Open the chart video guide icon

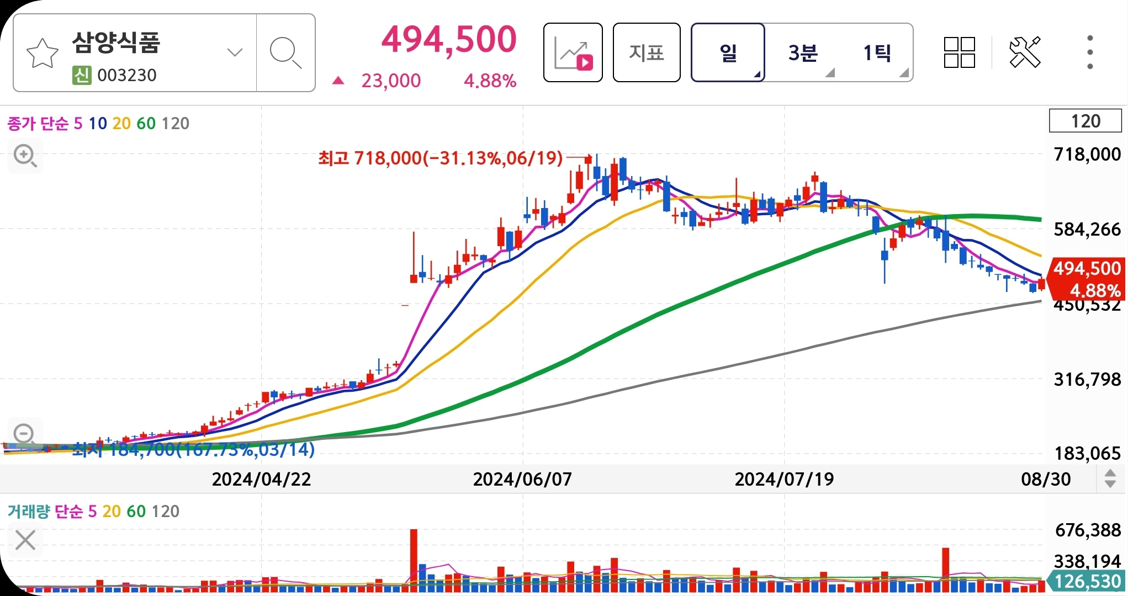tap(573, 52)
